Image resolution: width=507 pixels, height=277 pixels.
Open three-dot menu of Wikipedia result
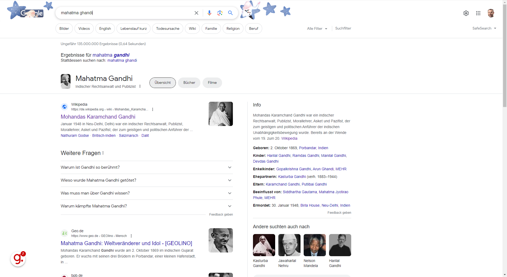click(153, 109)
